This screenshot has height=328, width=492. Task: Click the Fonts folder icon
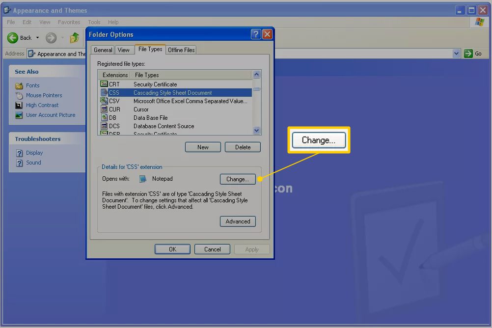19,85
